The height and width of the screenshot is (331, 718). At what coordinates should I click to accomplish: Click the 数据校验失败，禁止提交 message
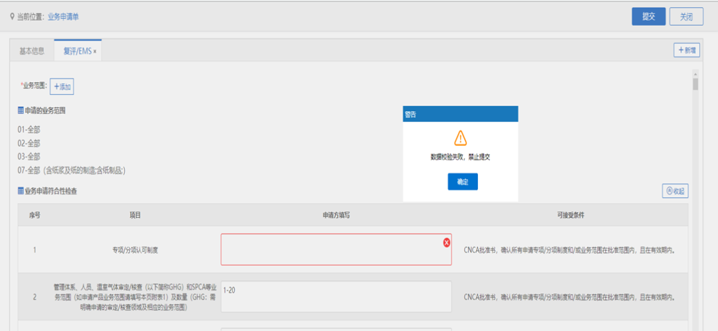461,157
